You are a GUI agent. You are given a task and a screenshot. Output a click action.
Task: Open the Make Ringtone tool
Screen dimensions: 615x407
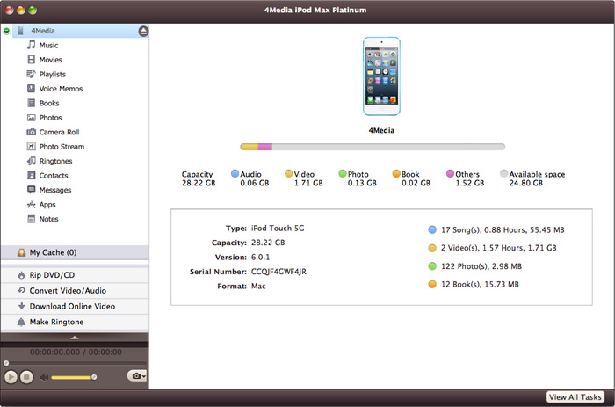coord(56,322)
